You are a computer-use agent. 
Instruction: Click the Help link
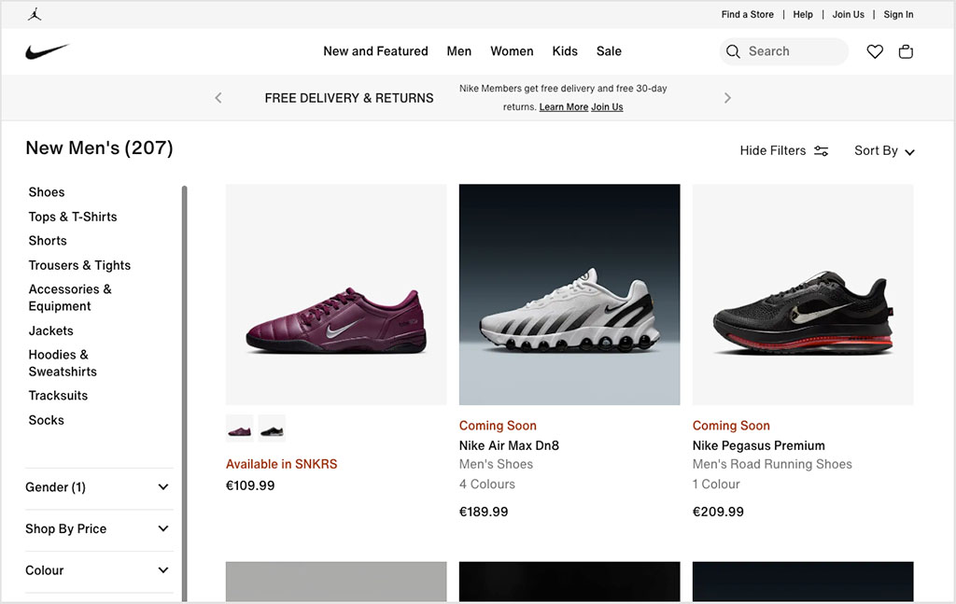click(802, 14)
